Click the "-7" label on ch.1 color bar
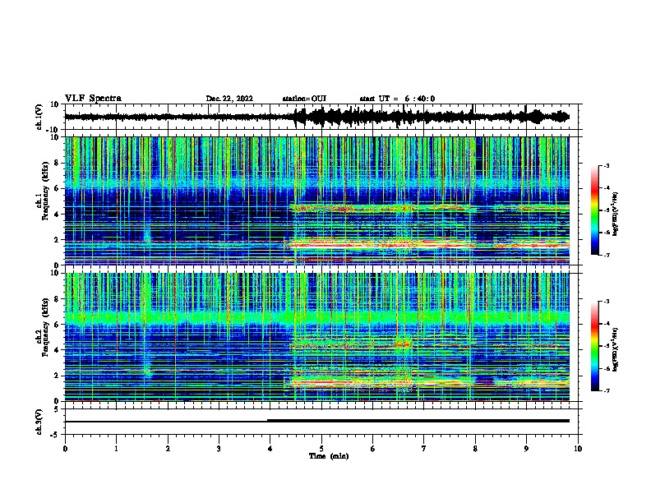This screenshot has height=503, width=651. click(606, 255)
